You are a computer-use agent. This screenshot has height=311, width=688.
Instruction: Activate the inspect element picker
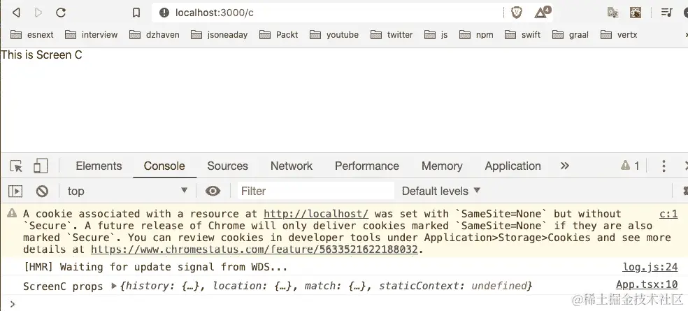tap(16, 166)
